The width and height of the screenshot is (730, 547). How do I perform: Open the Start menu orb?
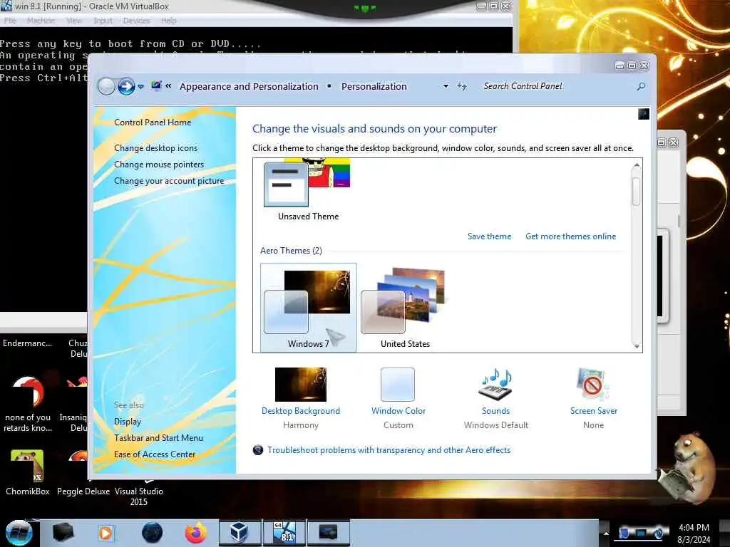[x=19, y=533]
